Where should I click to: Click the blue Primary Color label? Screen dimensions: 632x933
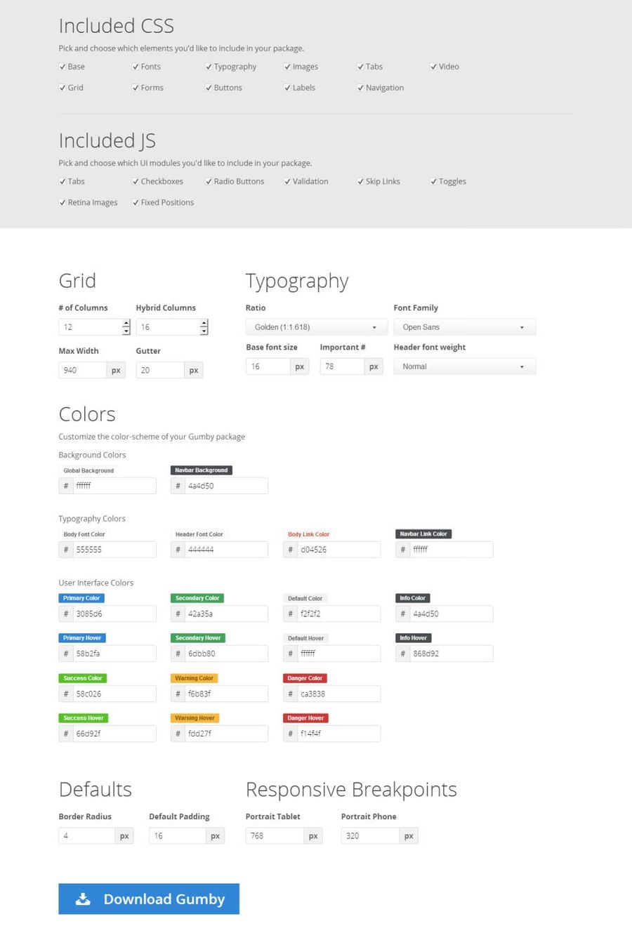click(x=82, y=598)
